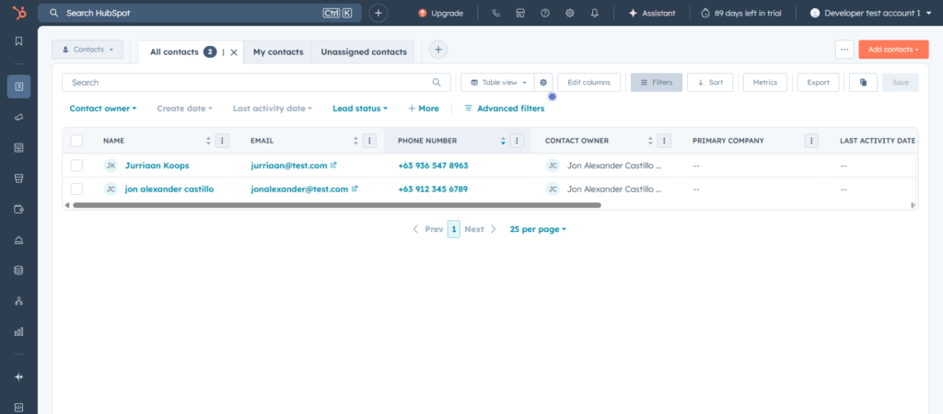Open Advanced filters
The image size is (943, 414).
click(x=504, y=109)
